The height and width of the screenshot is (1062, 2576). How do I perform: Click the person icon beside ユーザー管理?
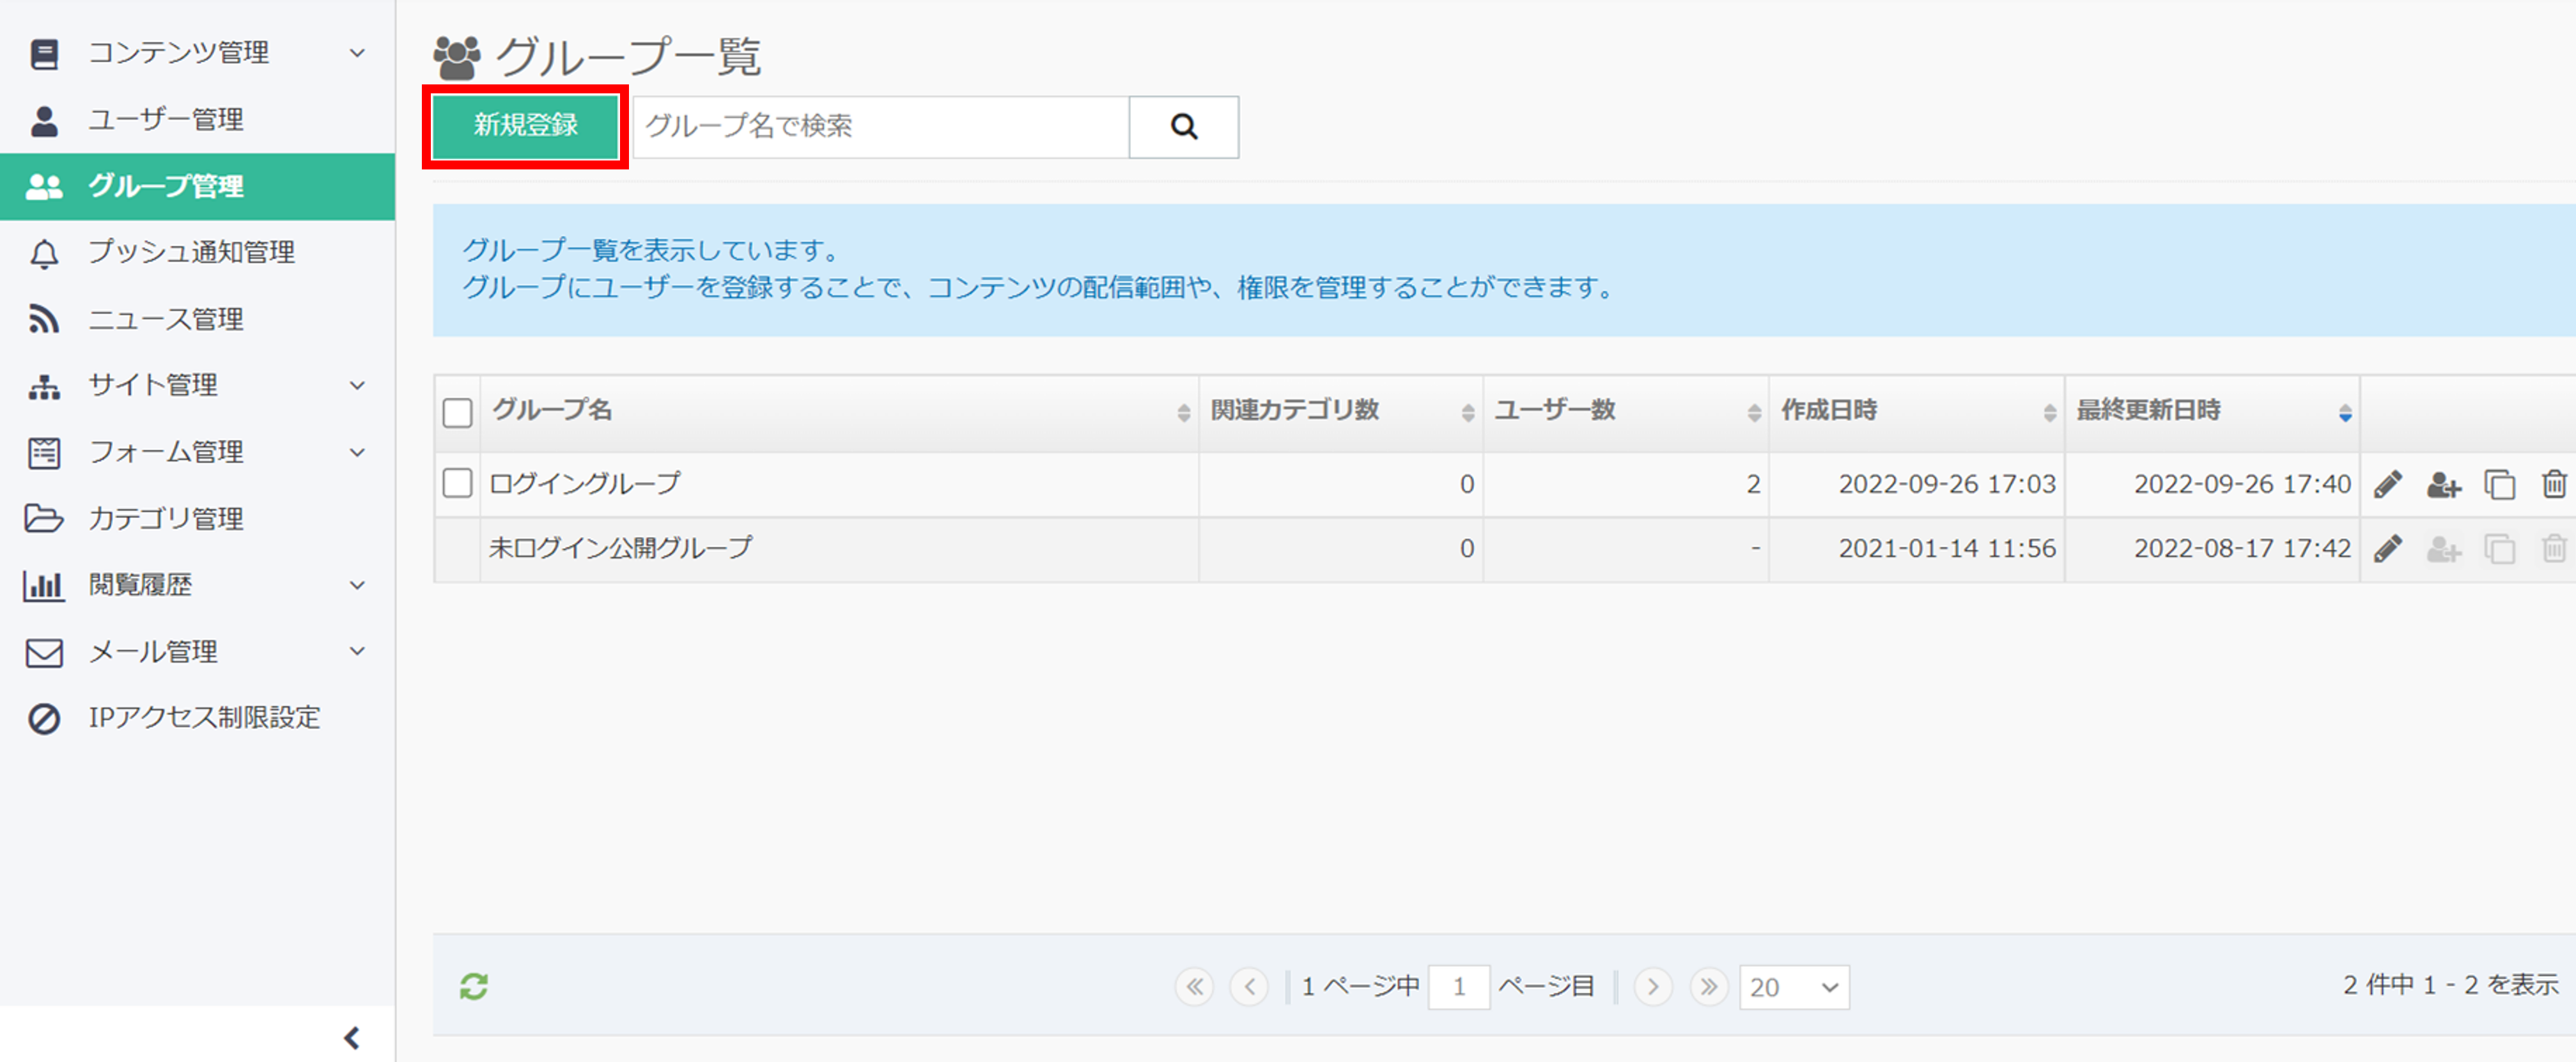tap(44, 120)
